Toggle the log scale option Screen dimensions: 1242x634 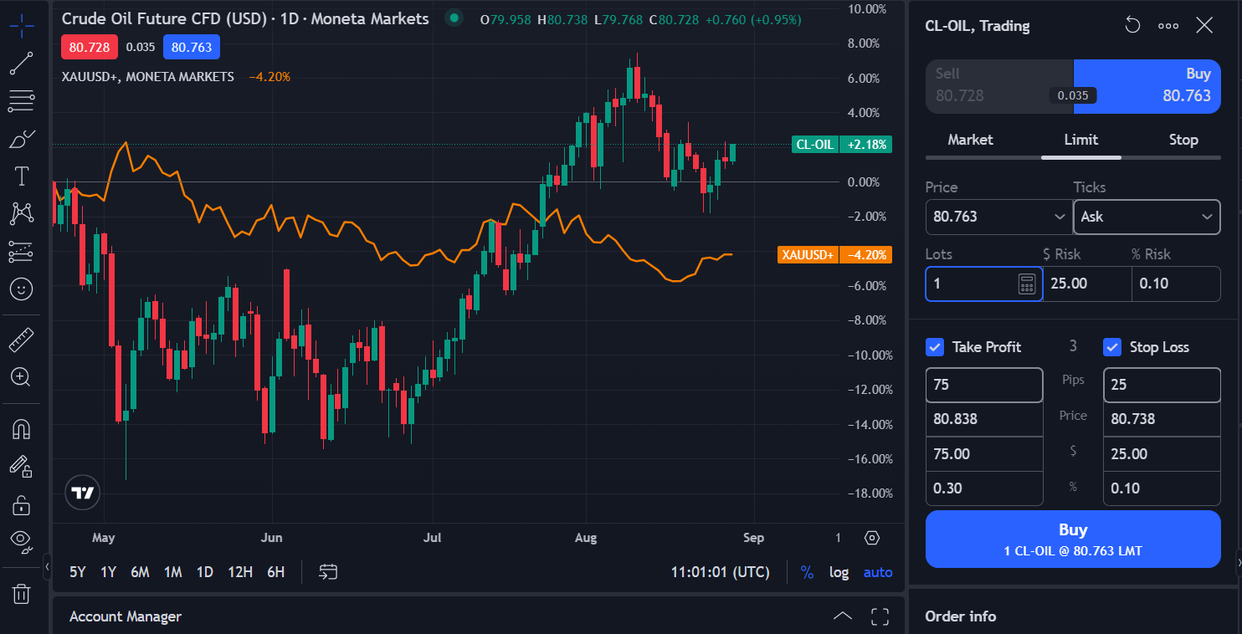click(x=839, y=572)
